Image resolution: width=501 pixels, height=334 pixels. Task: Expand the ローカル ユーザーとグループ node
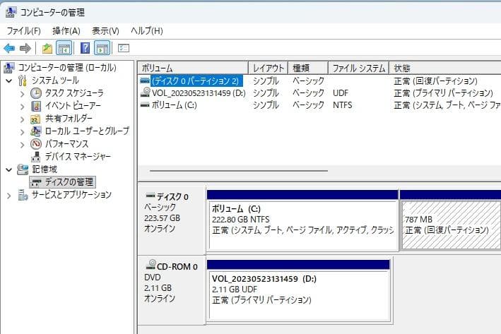click(22, 132)
